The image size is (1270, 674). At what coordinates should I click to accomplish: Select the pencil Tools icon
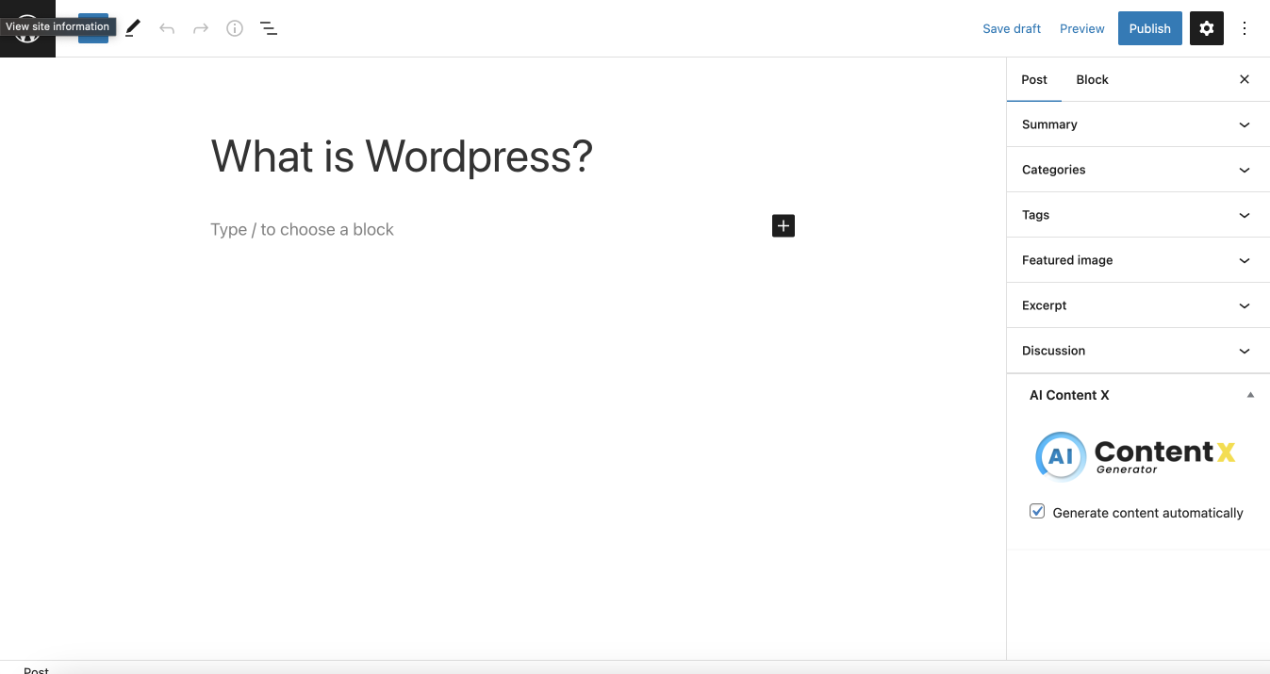coord(133,28)
